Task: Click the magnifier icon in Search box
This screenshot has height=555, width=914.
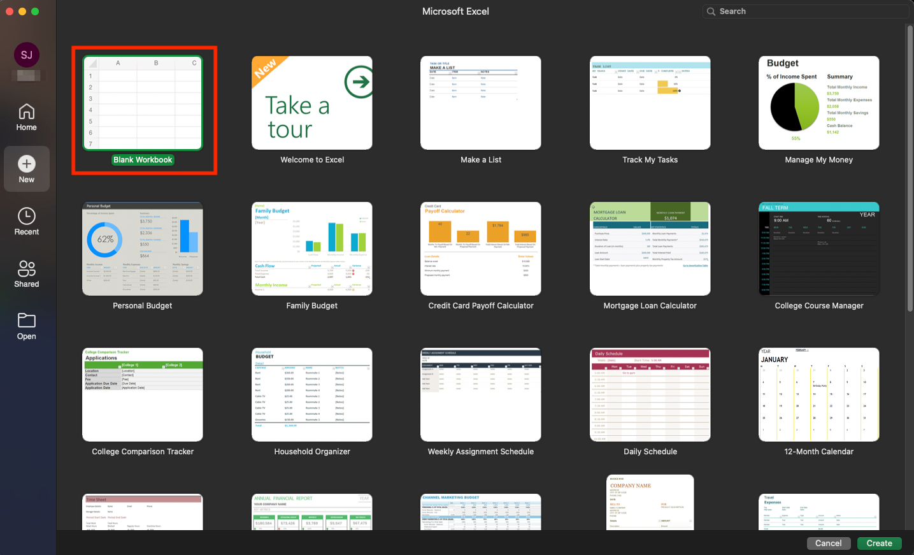Action: [711, 11]
